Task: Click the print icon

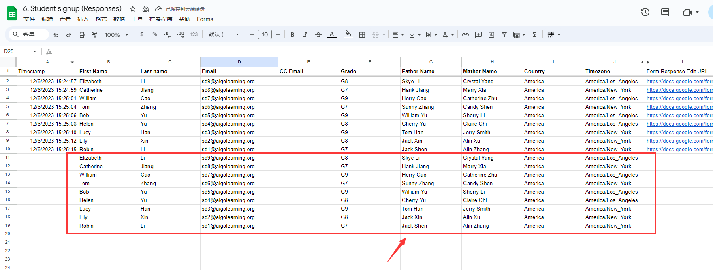Action: pos(82,35)
